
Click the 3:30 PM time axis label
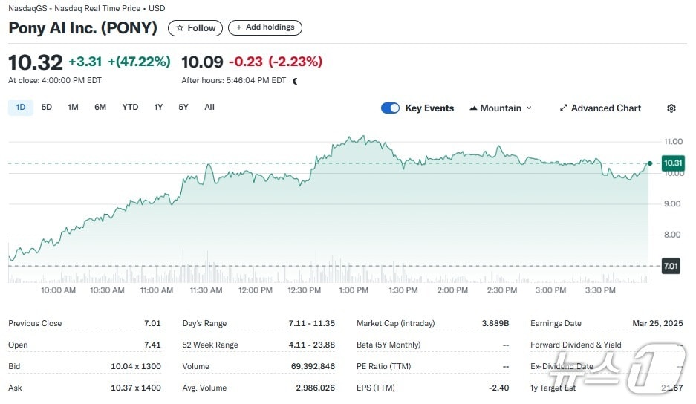click(x=600, y=290)
